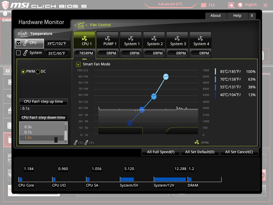Click the 40°C fan curve point
This screenshot has height=205, width=273.
130,123
